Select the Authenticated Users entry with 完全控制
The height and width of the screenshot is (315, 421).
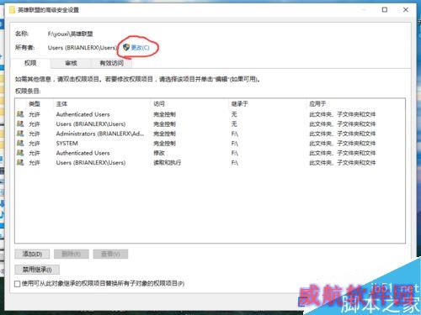(x=210, y=114)
